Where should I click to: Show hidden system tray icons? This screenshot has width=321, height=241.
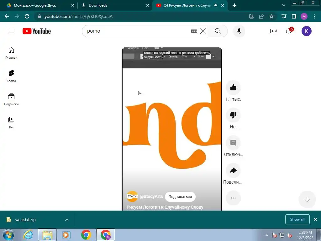266,235
